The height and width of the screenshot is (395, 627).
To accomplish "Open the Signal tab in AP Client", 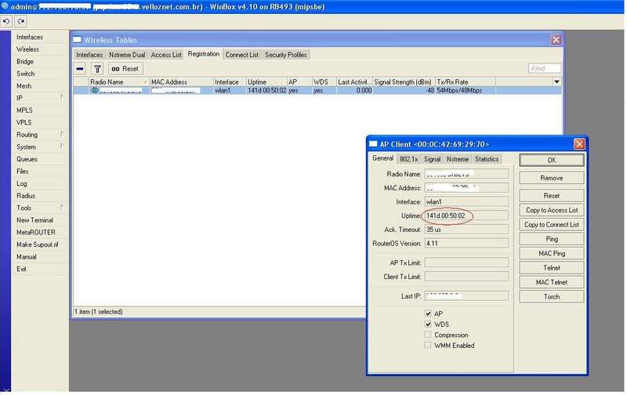I will coord(433,159).
